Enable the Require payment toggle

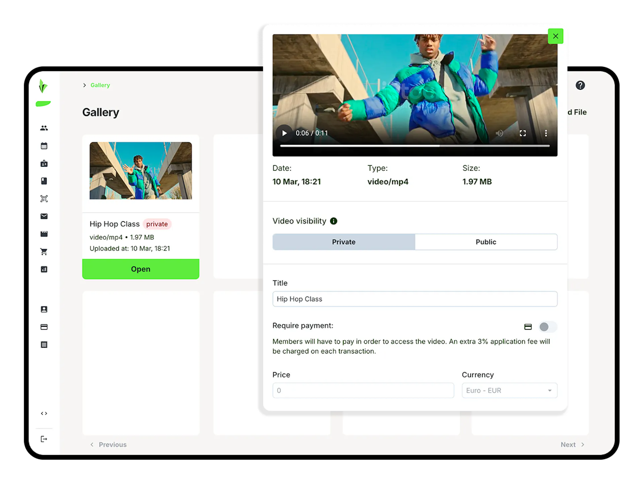(548, 327)
